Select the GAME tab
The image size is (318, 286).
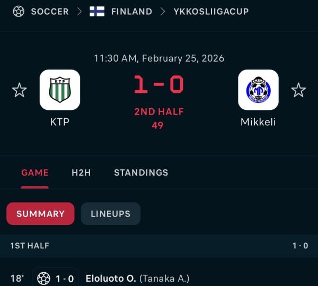[35, 172]
